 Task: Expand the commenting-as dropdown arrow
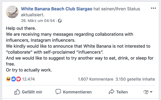pyautogui.click(x=151, y=92)
